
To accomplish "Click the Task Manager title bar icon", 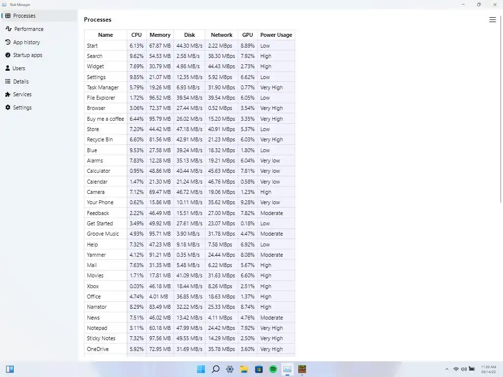I will click(x=4, y=4).
